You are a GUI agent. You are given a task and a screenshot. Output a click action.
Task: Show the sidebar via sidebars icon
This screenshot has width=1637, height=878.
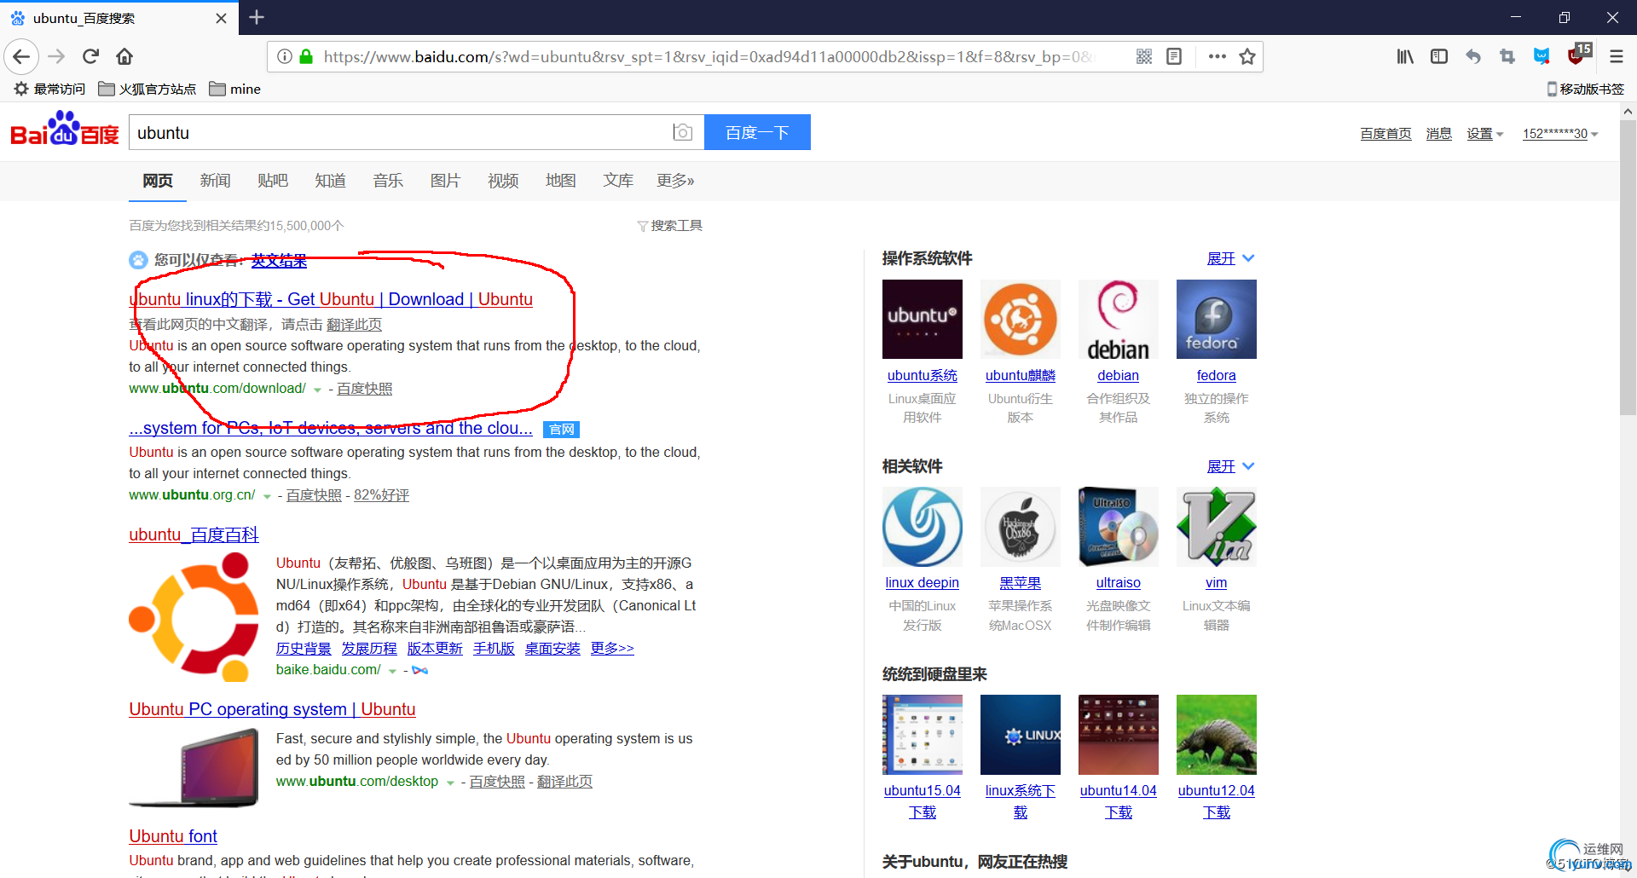[x=1439, y=57]
